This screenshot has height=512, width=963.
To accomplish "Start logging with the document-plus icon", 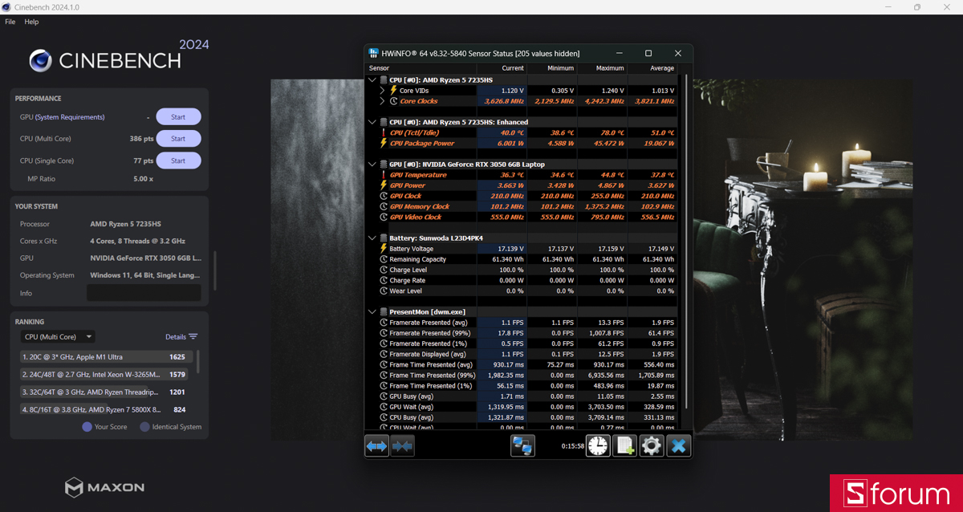I will 624,445.
